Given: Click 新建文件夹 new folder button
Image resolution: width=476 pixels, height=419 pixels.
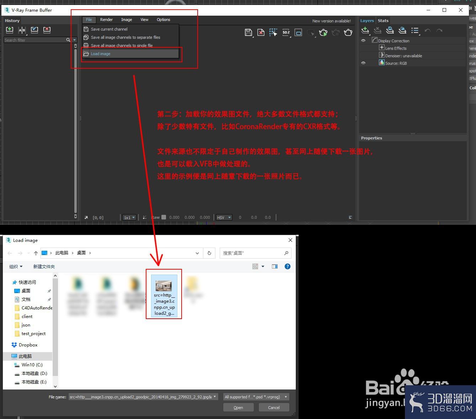Looking at the screenshot, I should point(44,266).
